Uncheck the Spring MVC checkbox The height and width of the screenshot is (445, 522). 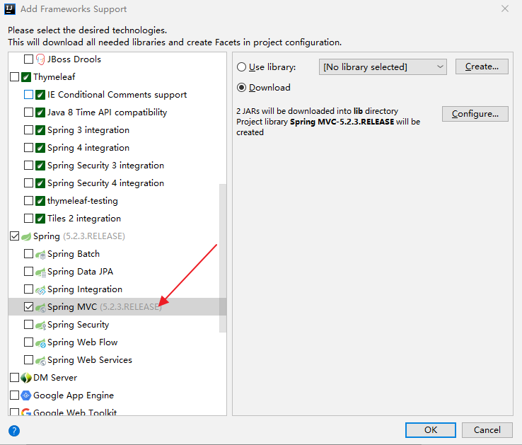[x=28, y=307]
